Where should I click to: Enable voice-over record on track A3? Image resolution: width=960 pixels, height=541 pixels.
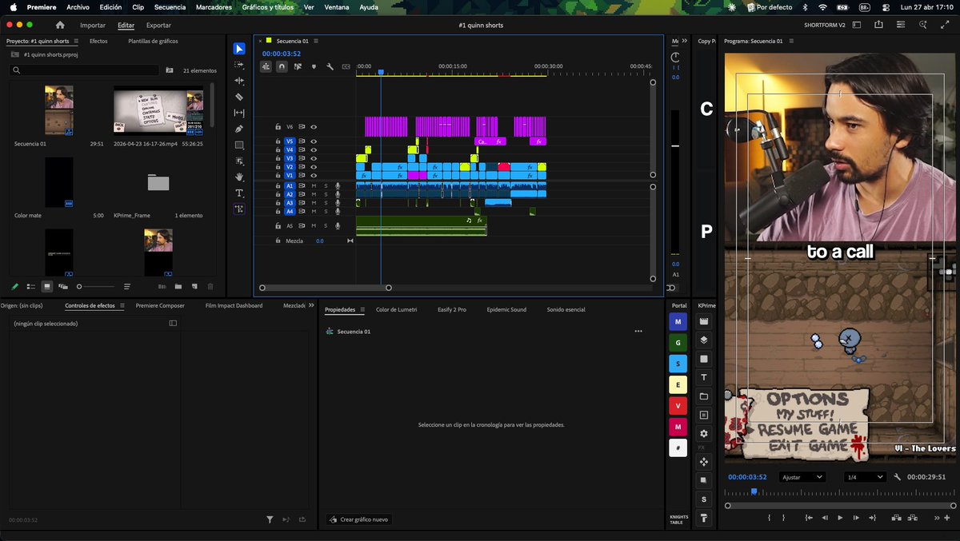pyautogui.click(x=338, y=203)
